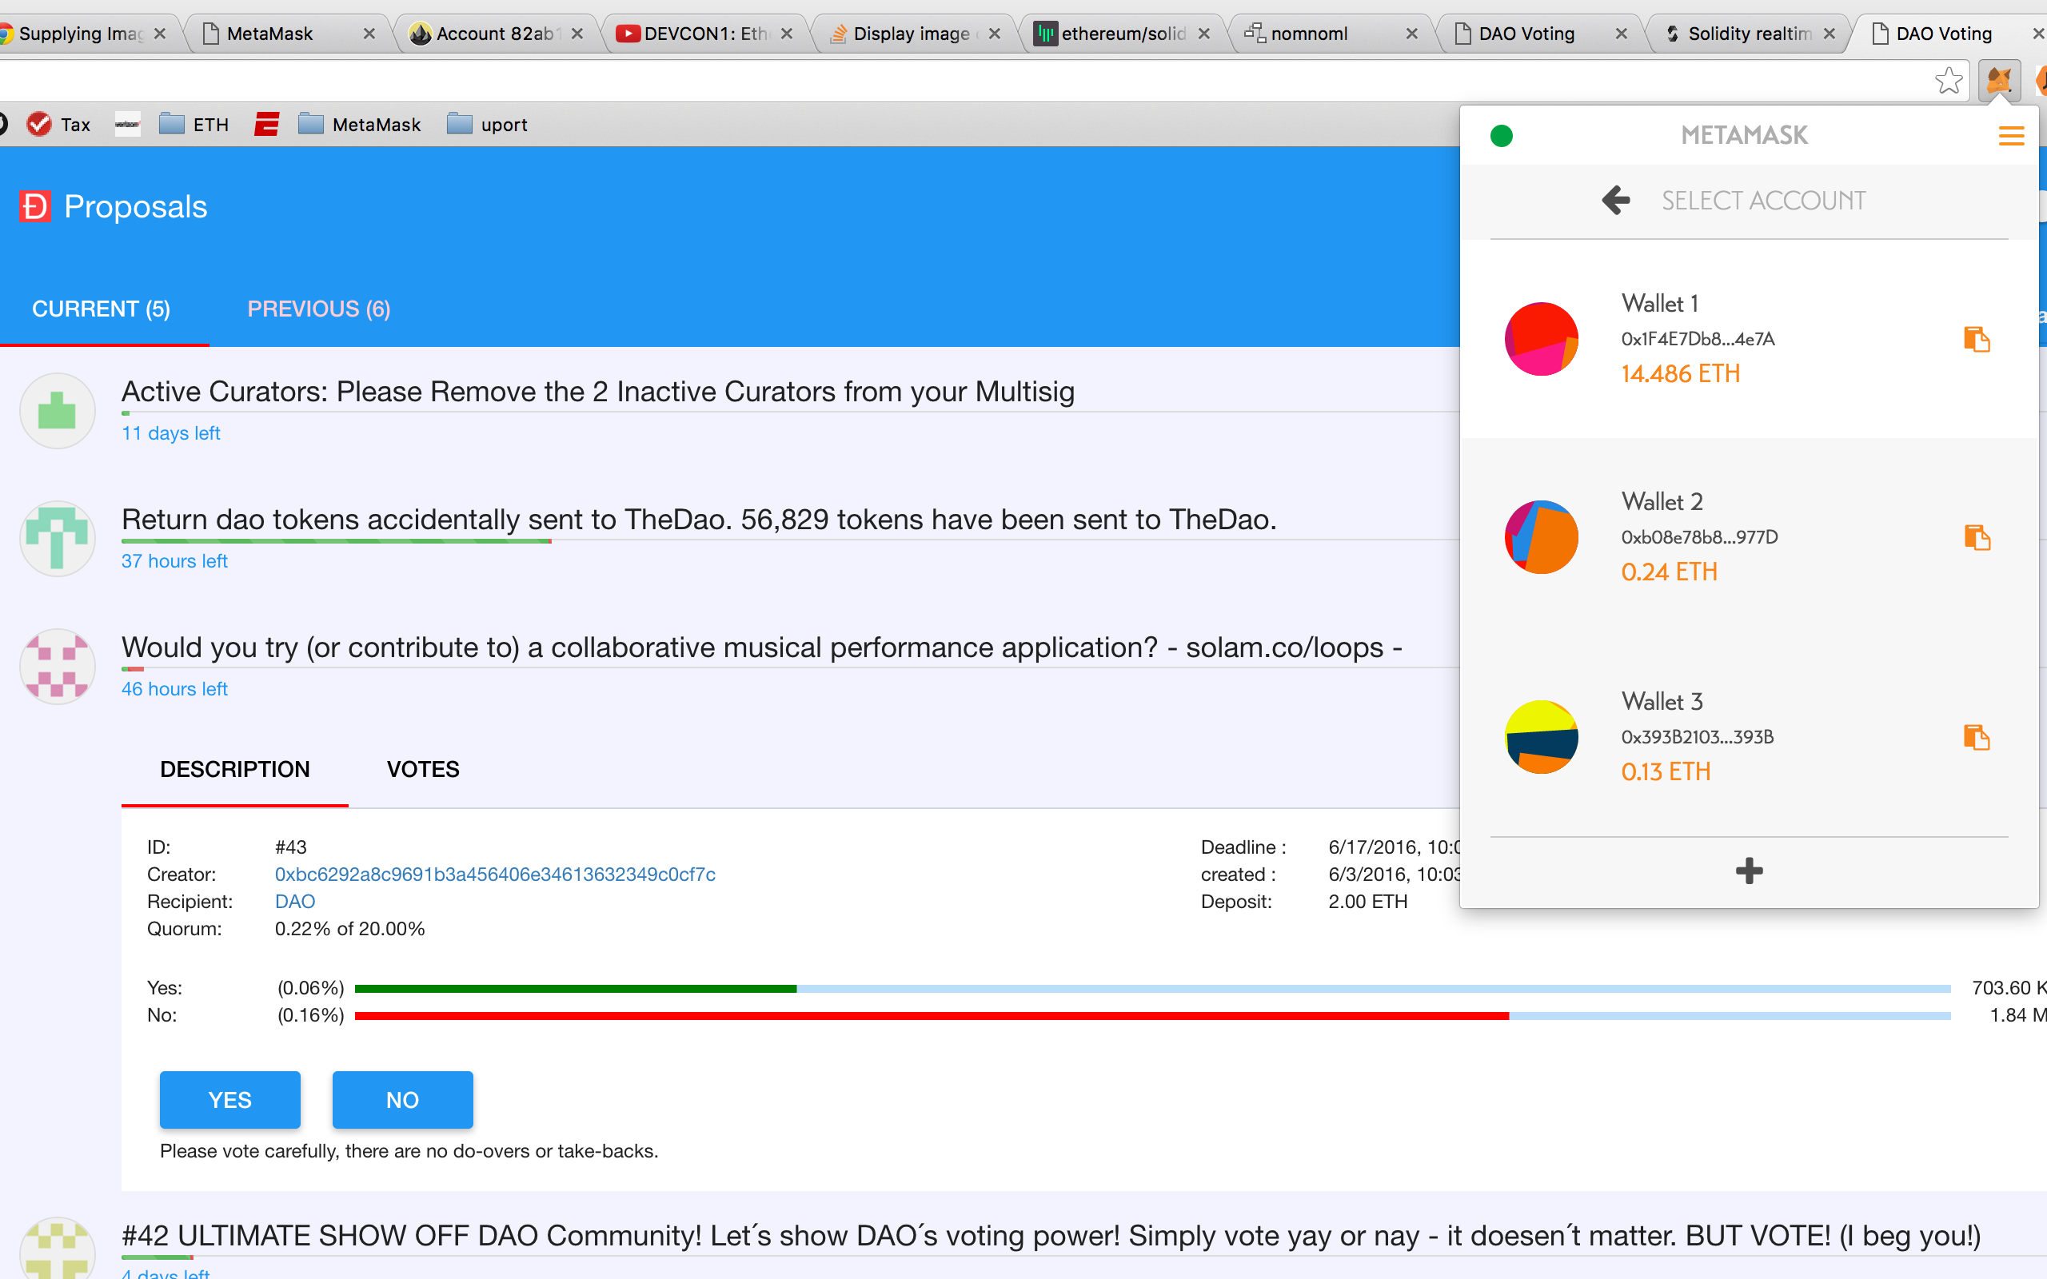Switch to the Solidity realtime browser tab
This screenshot has height=1279, width=2047.
1749,34
